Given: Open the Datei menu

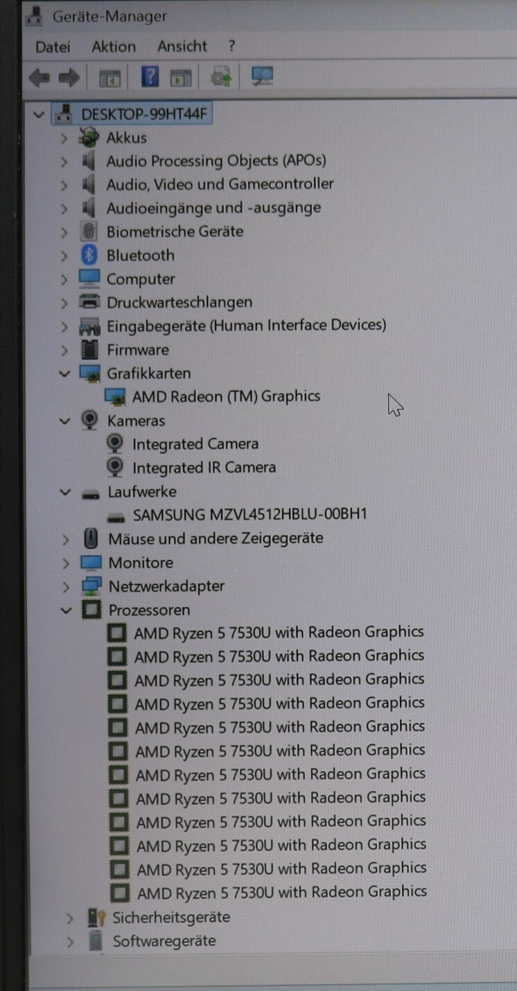Looking at the screenshot, I should pos(53,47).
